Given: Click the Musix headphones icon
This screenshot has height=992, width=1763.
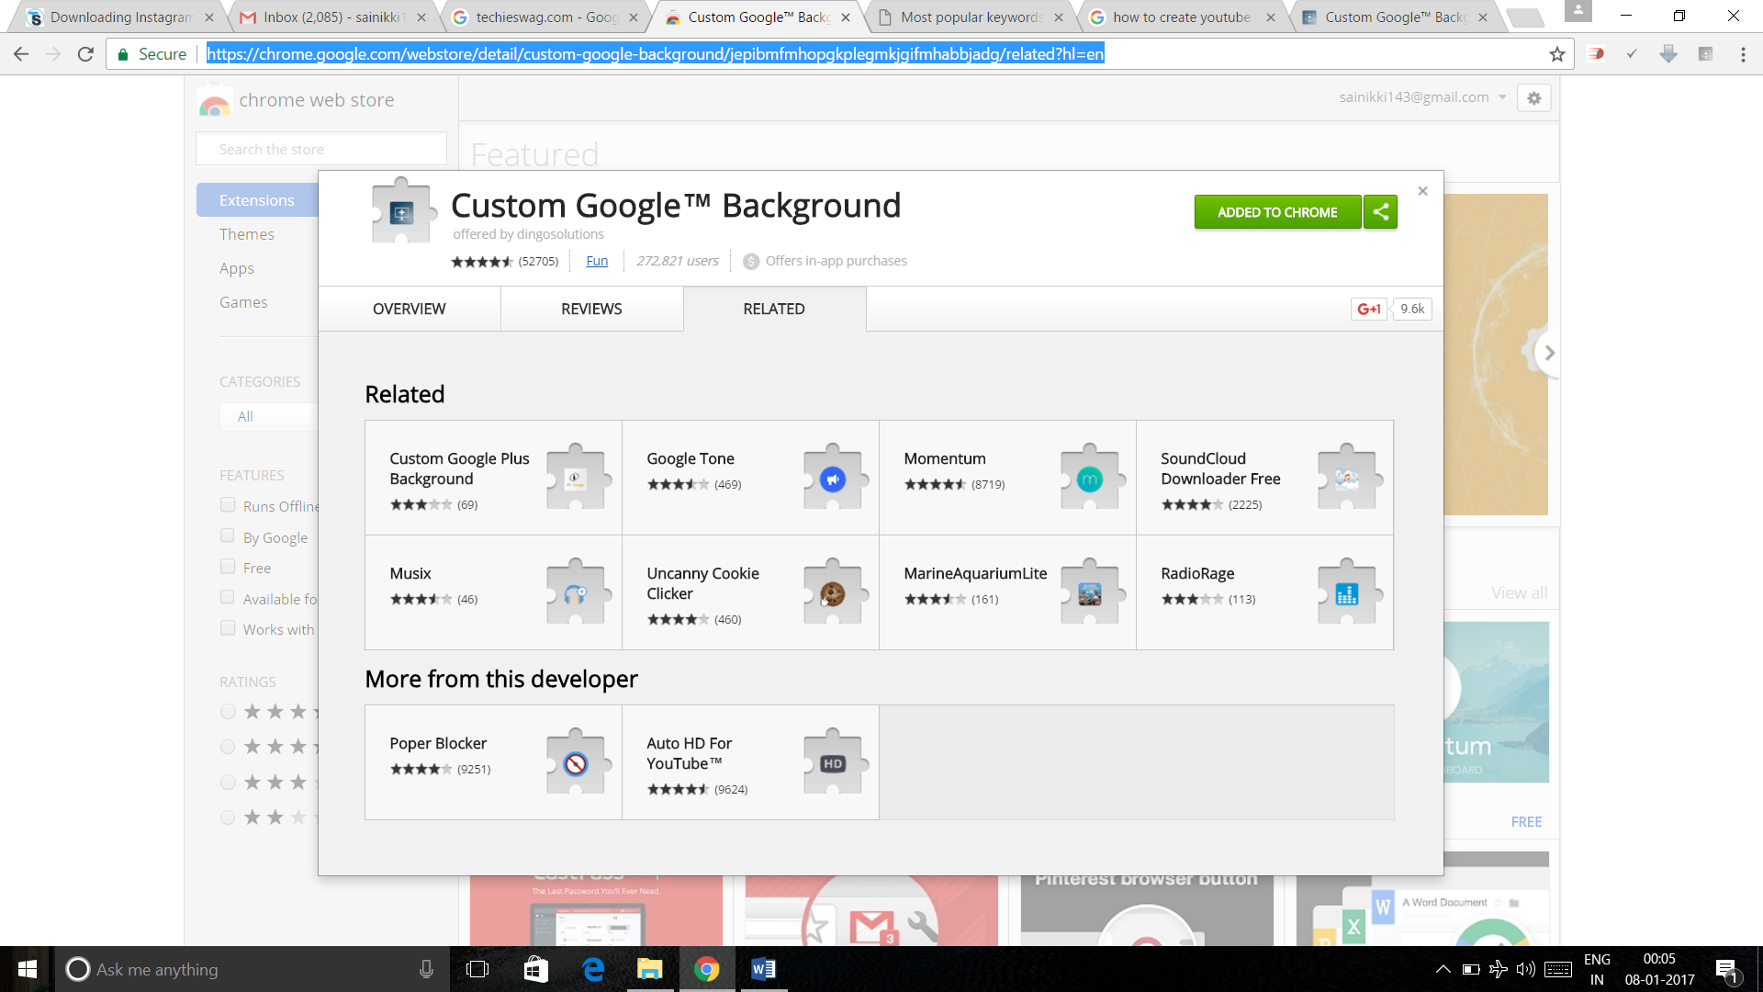Looking at the screenshot, I should click(x=576, y=593).
